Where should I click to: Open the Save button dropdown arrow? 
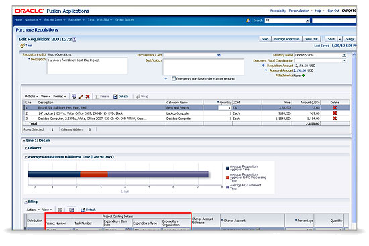click(x=340, y=39)
